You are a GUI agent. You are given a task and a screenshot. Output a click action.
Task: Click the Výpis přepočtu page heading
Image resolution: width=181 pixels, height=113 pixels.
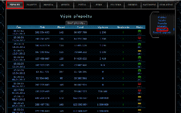click(76, 16)
